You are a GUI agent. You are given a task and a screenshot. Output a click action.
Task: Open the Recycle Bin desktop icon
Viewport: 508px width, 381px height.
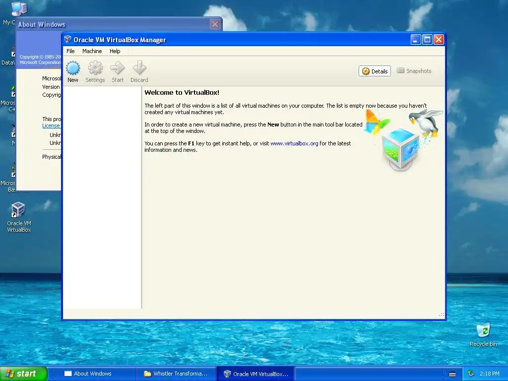[x=483, y=335]
